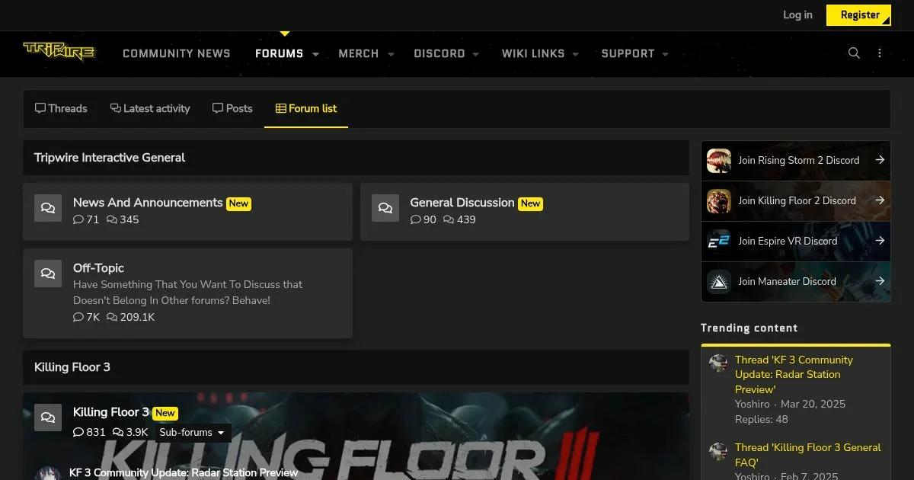Open General Discussion forum
The image size is (914, 480).
(462, 203)
